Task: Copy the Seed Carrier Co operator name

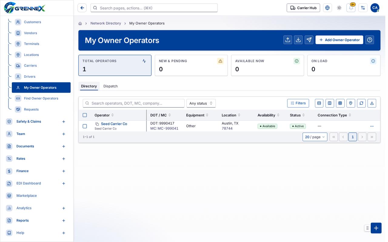Action: point(97,124)
